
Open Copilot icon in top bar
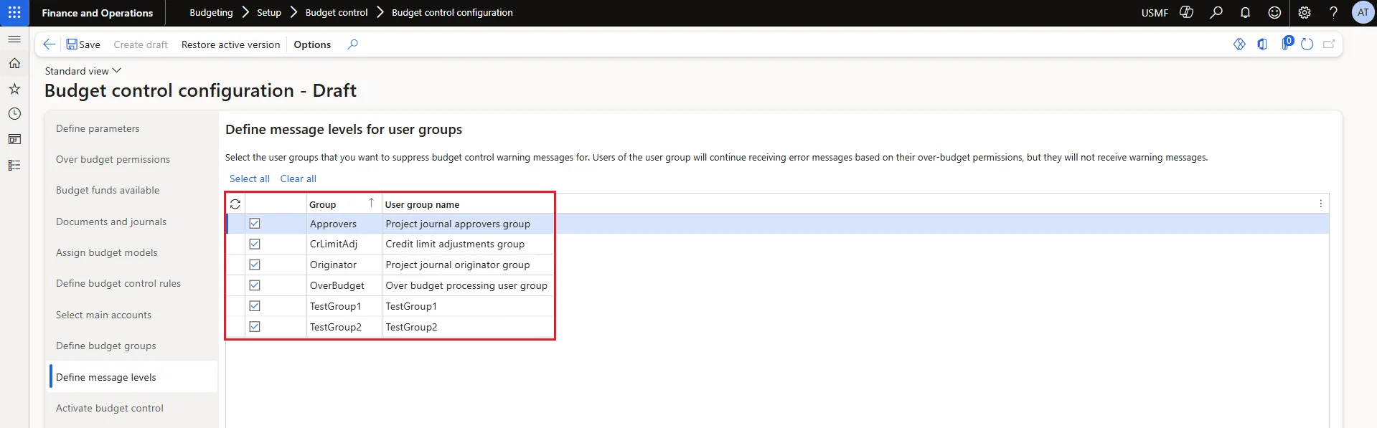point(1187,12)
